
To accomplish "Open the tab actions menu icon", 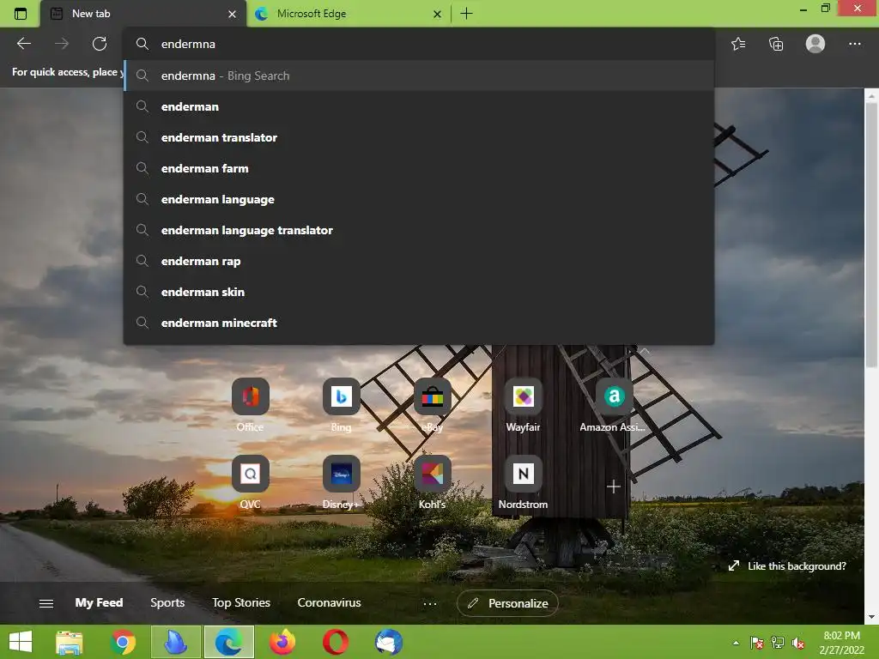I will coord(21,14).
